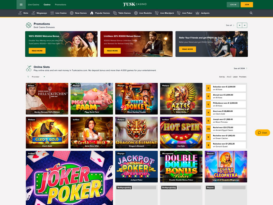
Task: Open Greta Goes Wild game
Action: [92, 133]
